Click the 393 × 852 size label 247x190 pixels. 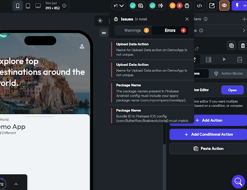coord(52,8)
